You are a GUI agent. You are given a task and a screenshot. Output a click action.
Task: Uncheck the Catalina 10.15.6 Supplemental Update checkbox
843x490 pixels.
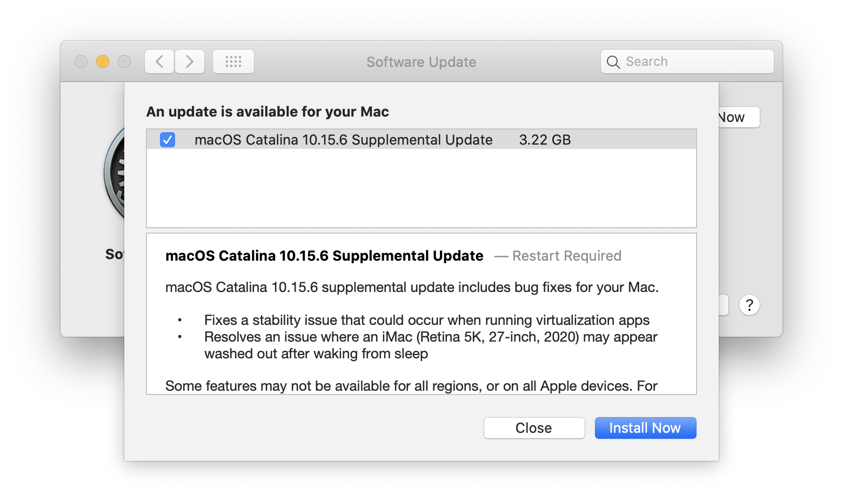click(168, 140)
